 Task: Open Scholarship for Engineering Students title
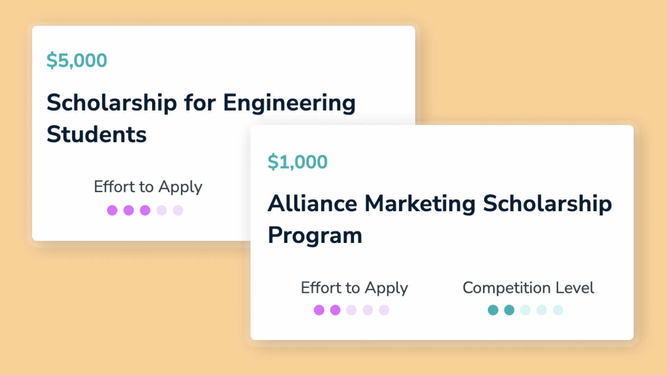click(x=201, y=118)
